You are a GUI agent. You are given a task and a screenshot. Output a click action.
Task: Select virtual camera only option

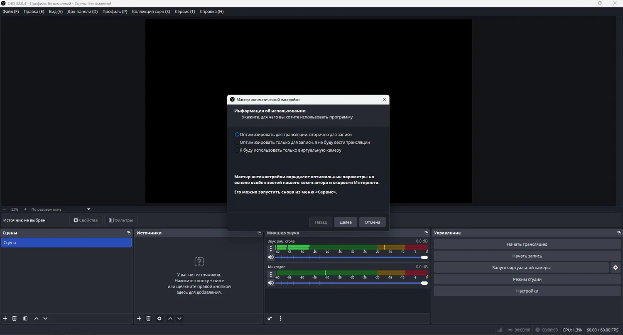[288, 150]
